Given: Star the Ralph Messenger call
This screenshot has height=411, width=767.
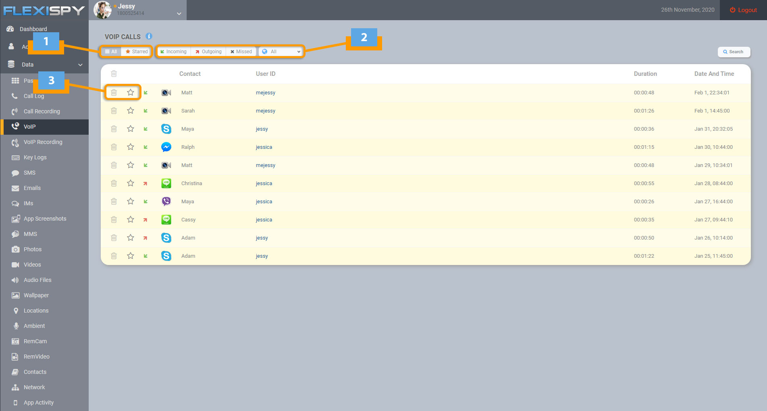Looking at the screenshot, I should point(131,147).
